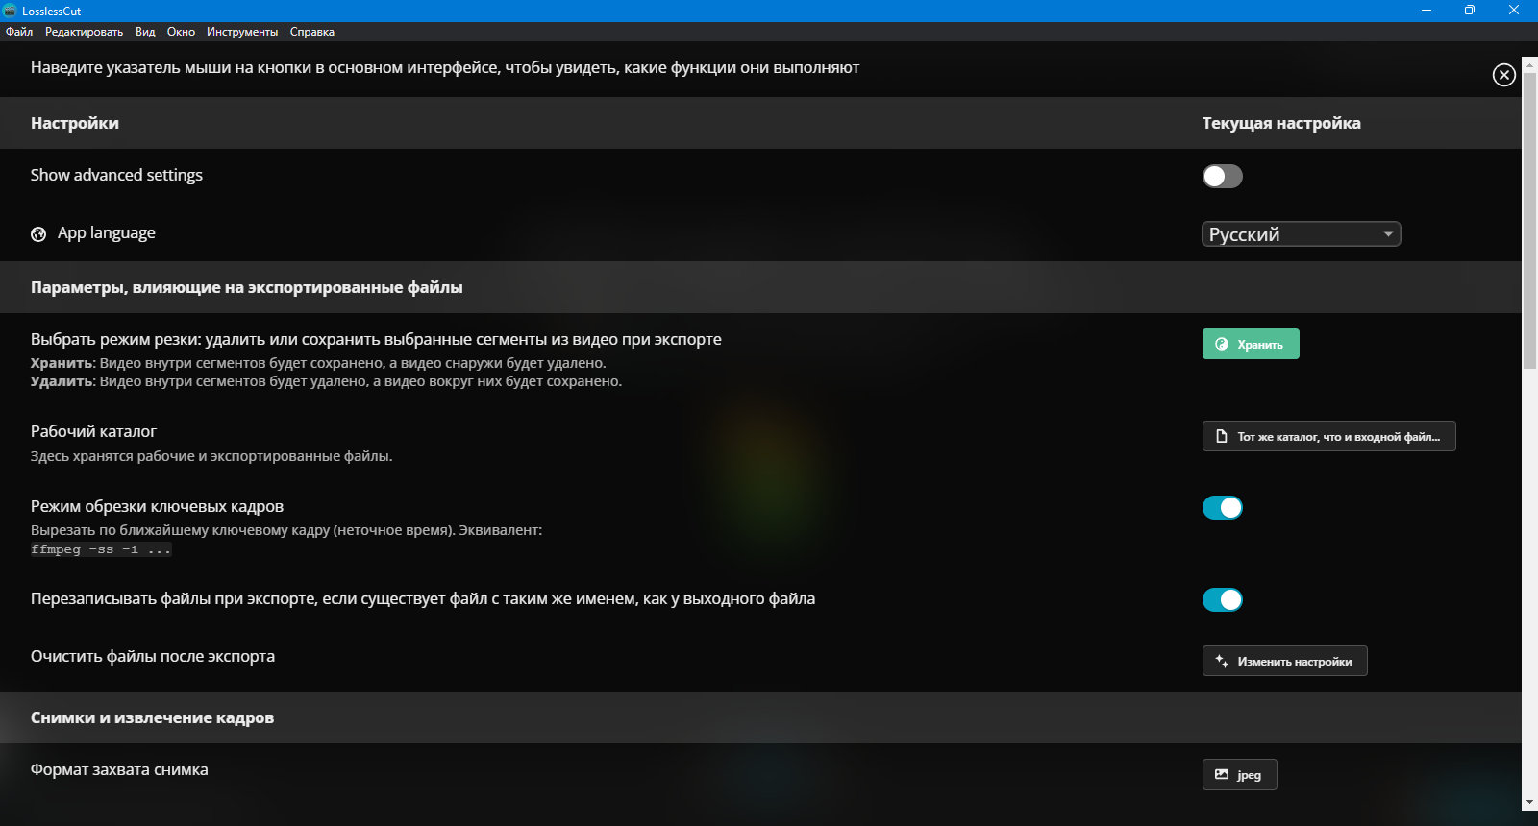Click Изменить настройки cleanup button
Viewport: 1538px width, 826px height.
[1285, 661]
